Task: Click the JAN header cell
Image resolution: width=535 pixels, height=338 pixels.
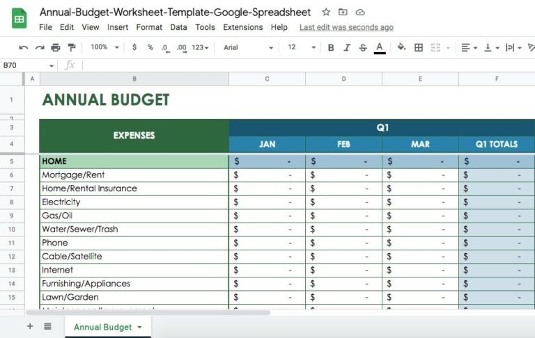Action: 267,144
